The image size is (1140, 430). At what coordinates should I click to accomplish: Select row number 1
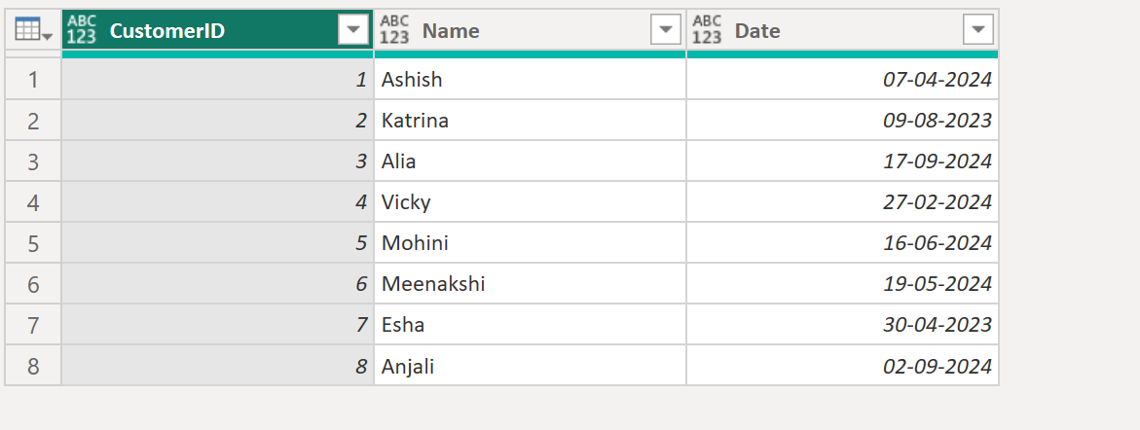coord(33,80)
